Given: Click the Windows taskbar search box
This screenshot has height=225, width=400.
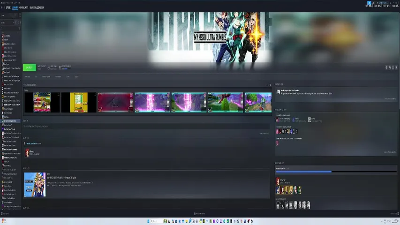Looking at the screenshot, I should [x=156, y=221].
